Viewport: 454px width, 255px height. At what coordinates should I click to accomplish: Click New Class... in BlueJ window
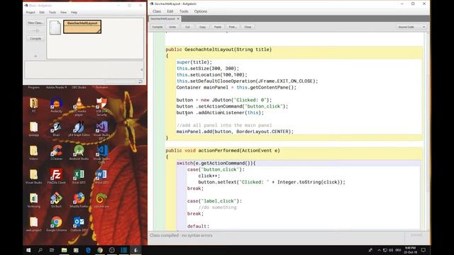tap(35, 23)
